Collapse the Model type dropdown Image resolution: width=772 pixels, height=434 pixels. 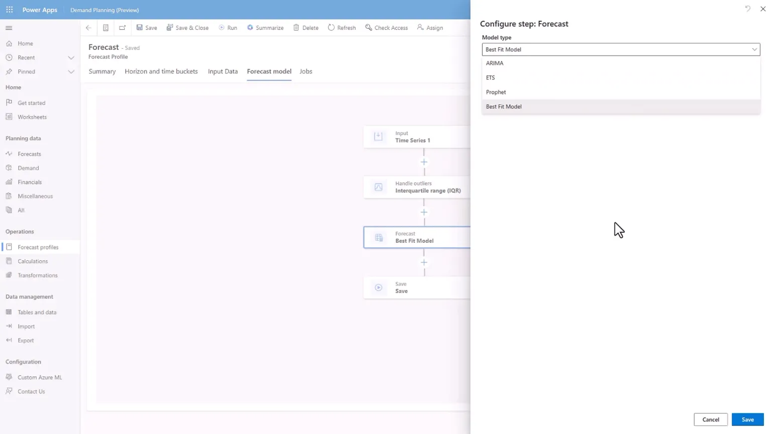click(x=754, y=49)
